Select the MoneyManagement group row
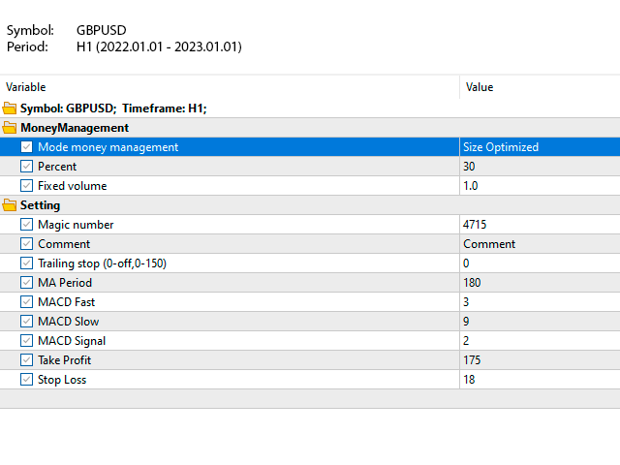 click(310, 127)
